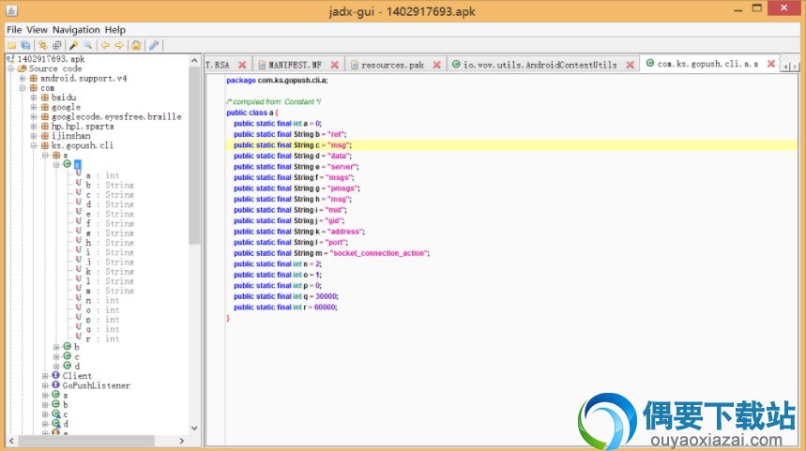Close the com.ks.gopush.cli.a.a tab
This screenshot has width=806, height=451.
pos(771,64)
